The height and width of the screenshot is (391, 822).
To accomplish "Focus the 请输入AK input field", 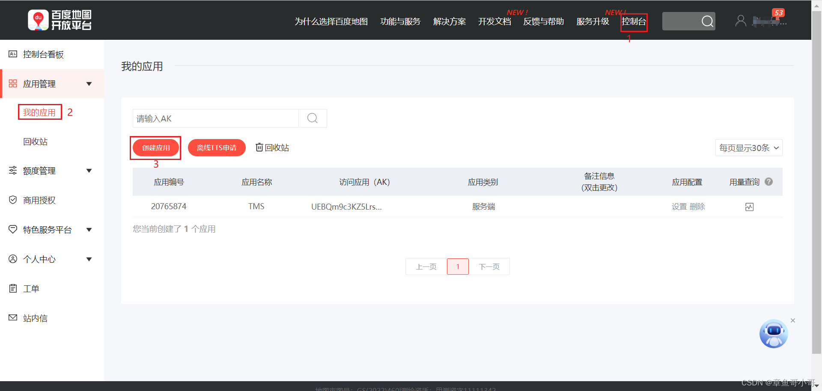I will (x=215, y=118).
